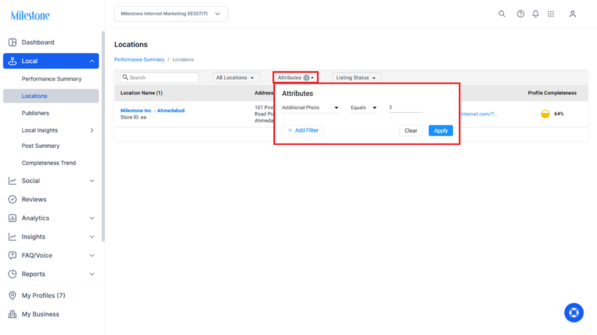
Task: Click the Location Name (1) column header
Action: 141,93
